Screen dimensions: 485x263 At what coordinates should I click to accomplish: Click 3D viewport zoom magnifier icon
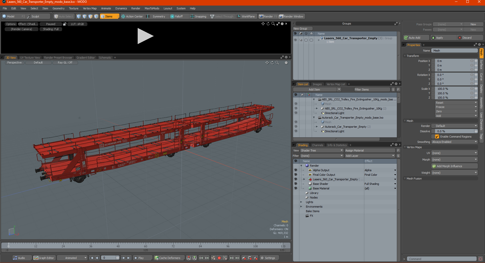[277, 63]
